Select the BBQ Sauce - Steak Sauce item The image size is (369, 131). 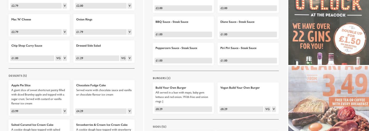(x=172, y=22)
